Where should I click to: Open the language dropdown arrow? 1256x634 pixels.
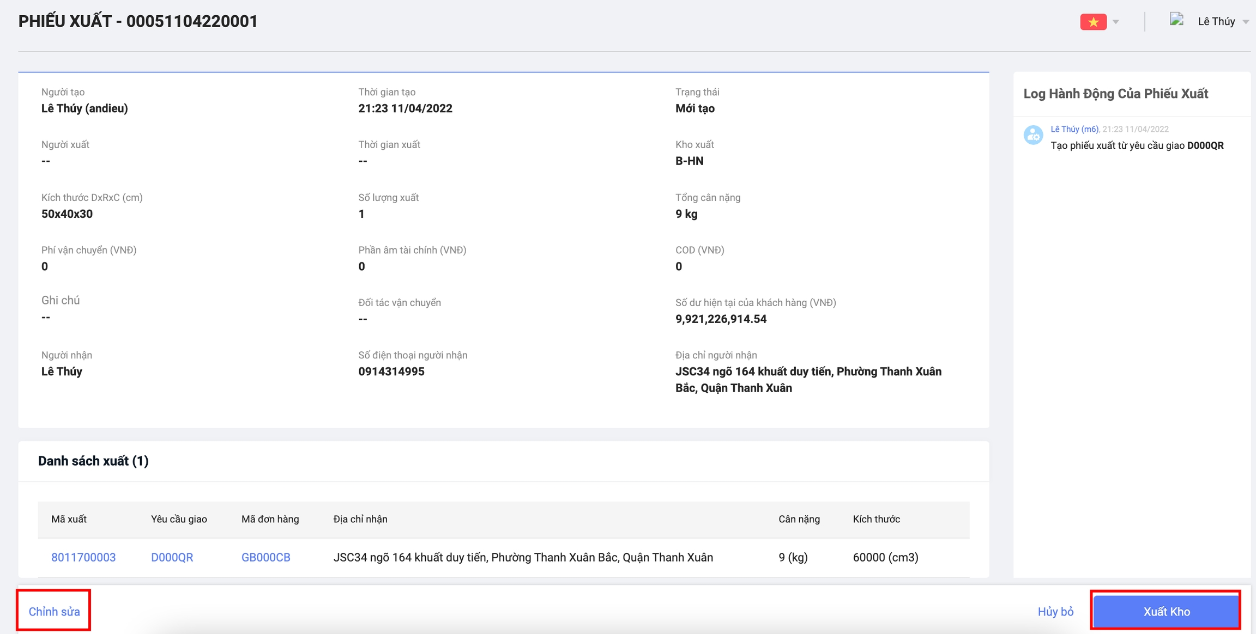[1116, 22]
